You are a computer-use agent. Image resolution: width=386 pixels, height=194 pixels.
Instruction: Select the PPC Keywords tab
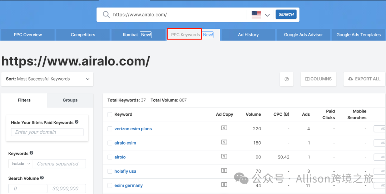tap(193, 35)
